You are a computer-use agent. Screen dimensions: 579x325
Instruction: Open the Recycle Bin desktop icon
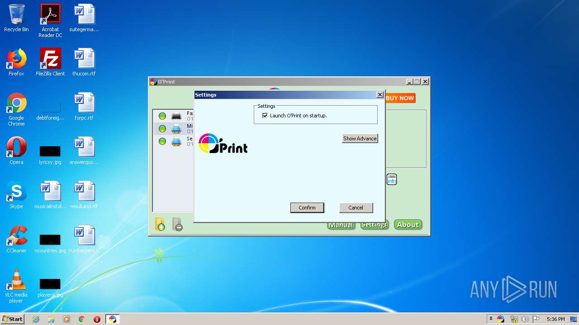[x=16, y=18]
